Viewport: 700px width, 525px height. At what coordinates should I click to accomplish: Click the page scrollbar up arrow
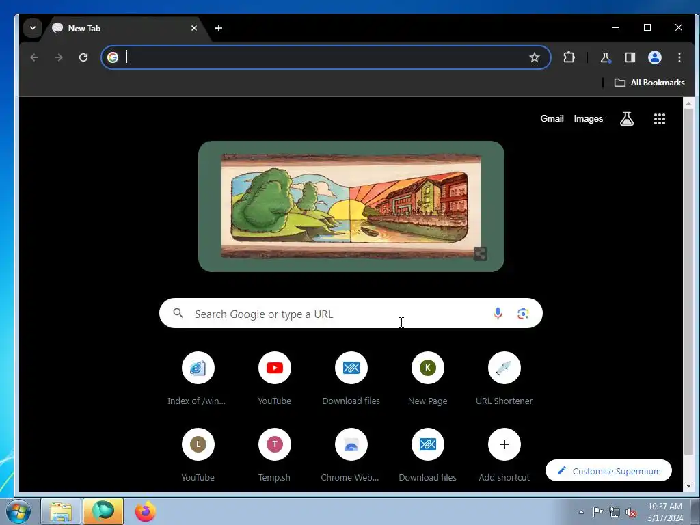coord(688,103)
